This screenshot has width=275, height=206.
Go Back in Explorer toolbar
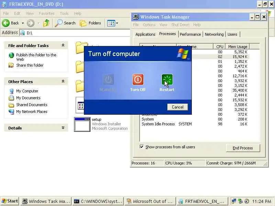11,23
